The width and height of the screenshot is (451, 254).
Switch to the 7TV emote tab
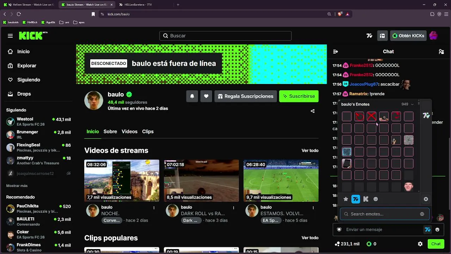pyautogui.click(x=356, y=199)
